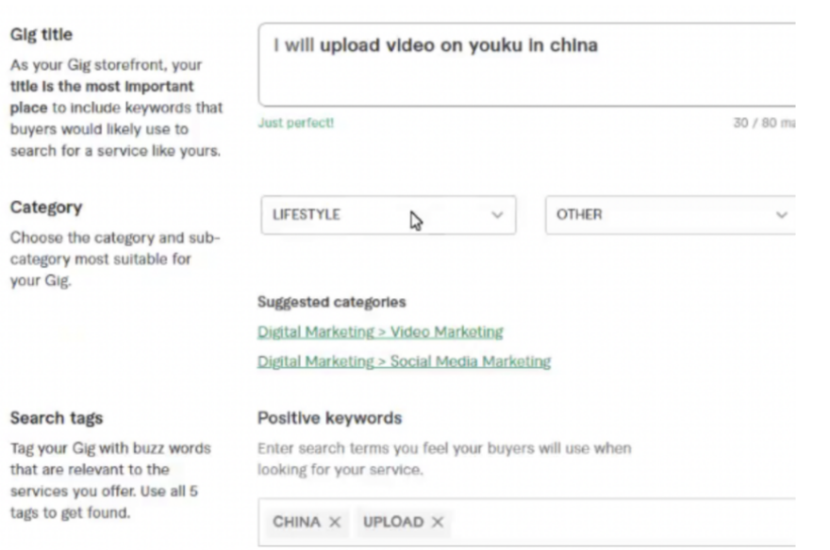Viewport: 830px width, 550px height.
Task: Click the 'Gig title' section heading
Action: (x=41, y=34)
